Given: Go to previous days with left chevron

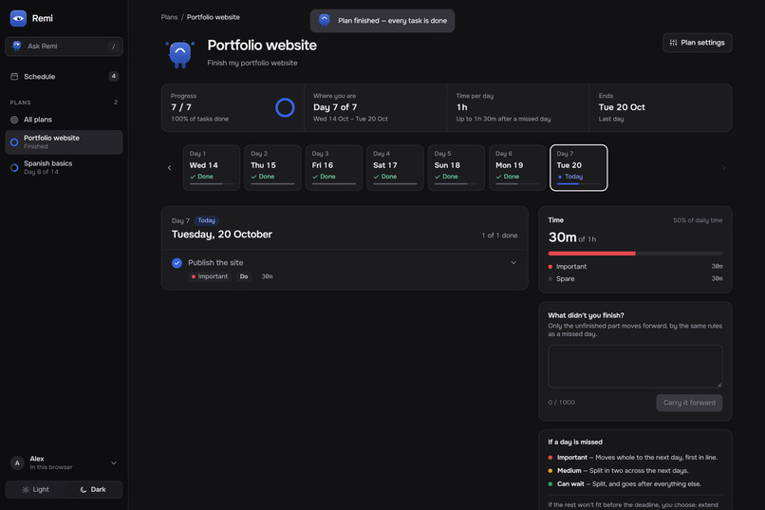Looking at the screenshot, I should click(x=169, y=168).
